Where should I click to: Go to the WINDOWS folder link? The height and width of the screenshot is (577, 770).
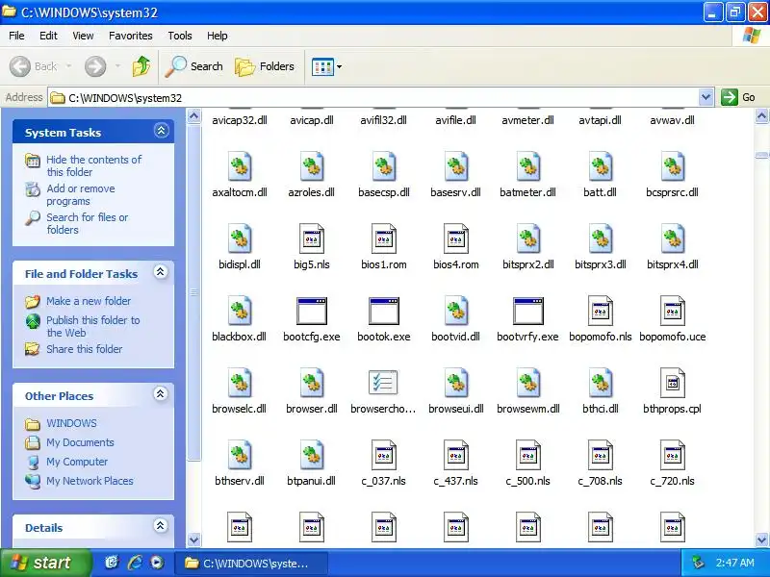71,423
